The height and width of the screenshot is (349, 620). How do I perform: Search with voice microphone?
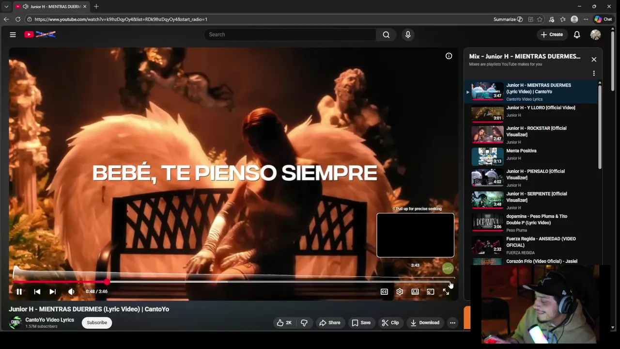coord(408,34)
